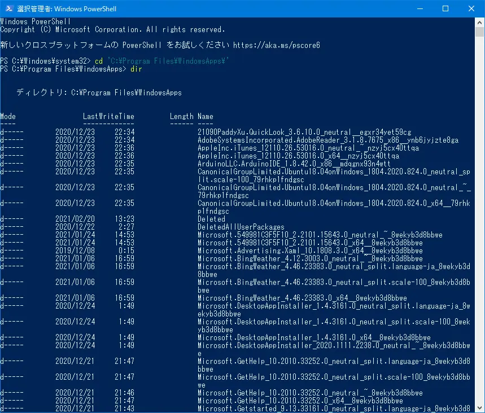The image size is (485, 413).
Task: Close the PowerShell window
Action: [x=471, y=8]
